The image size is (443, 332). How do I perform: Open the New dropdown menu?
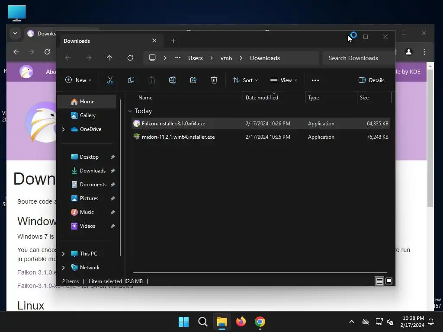pos(79,80)
